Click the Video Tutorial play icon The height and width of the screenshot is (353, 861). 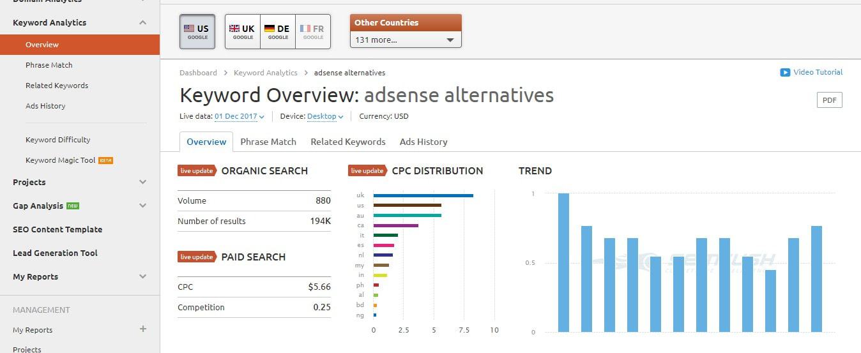(785, 72)
